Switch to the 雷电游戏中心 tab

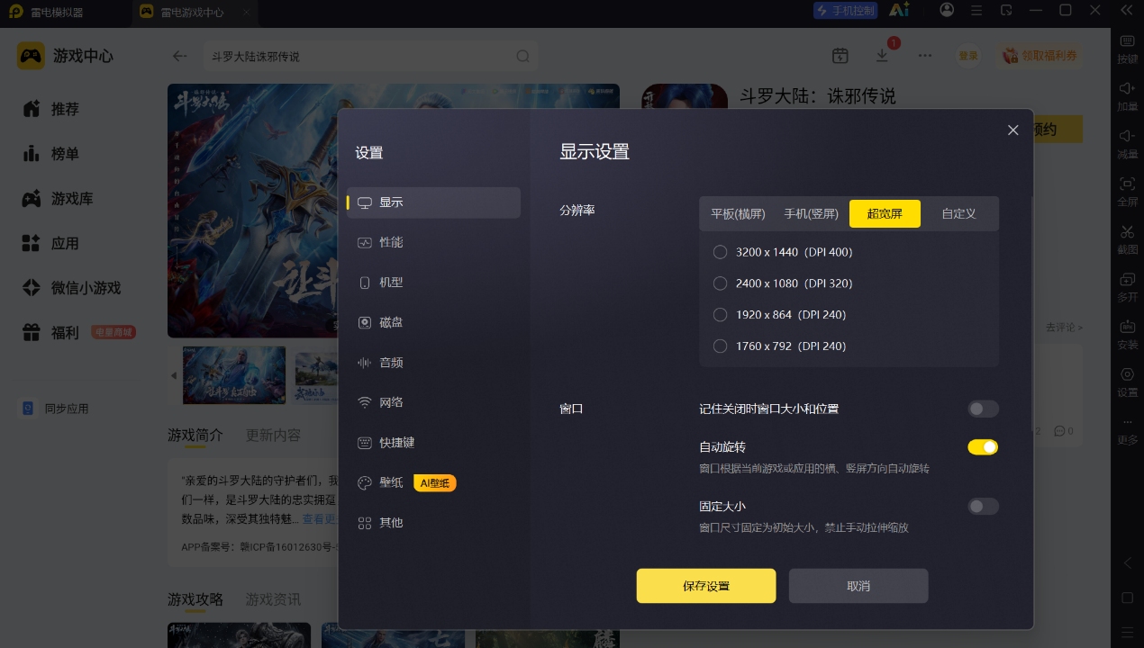coord(194,13)
